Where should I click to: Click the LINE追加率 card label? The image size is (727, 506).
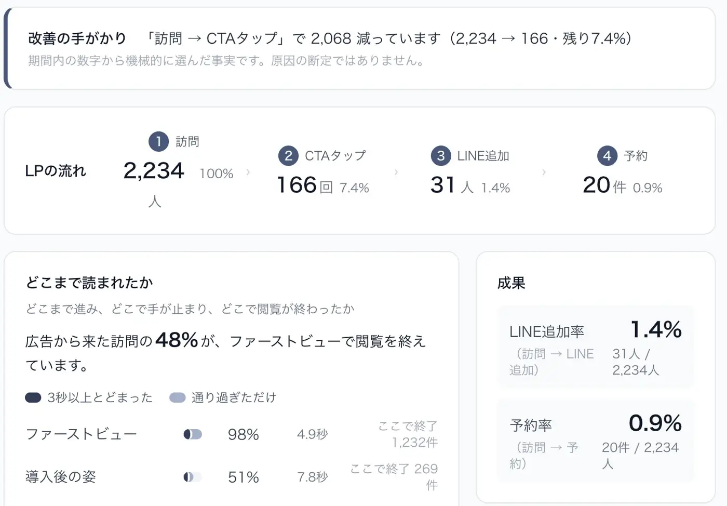[547, 331]
